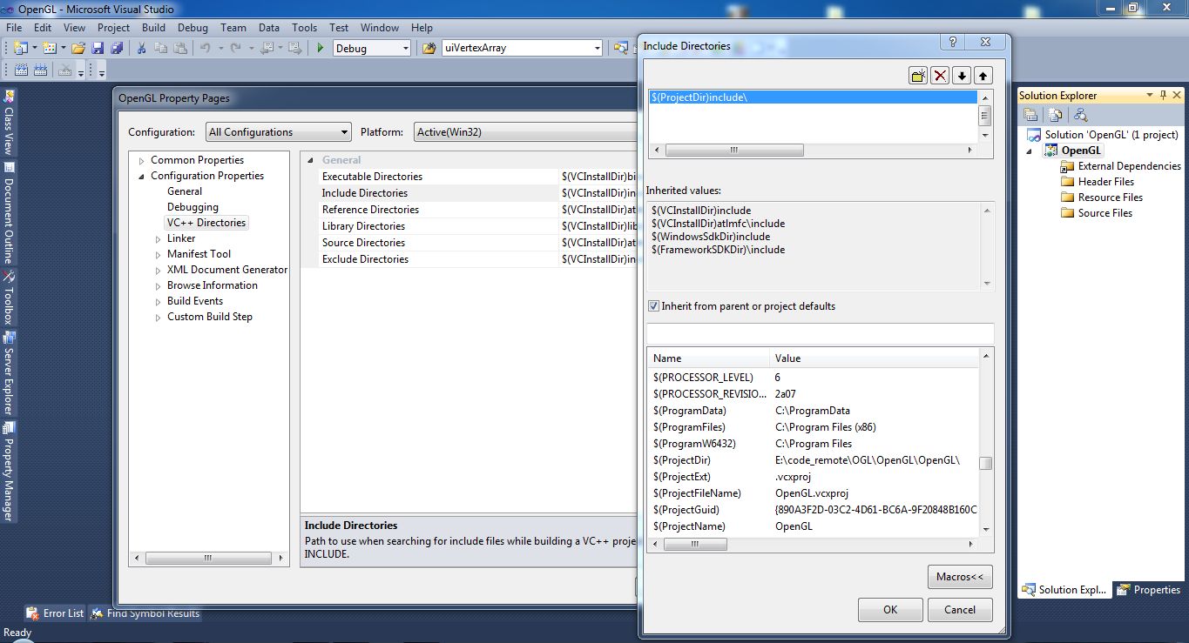Collapse the Configuration Properties tree node

coord(141,176)
